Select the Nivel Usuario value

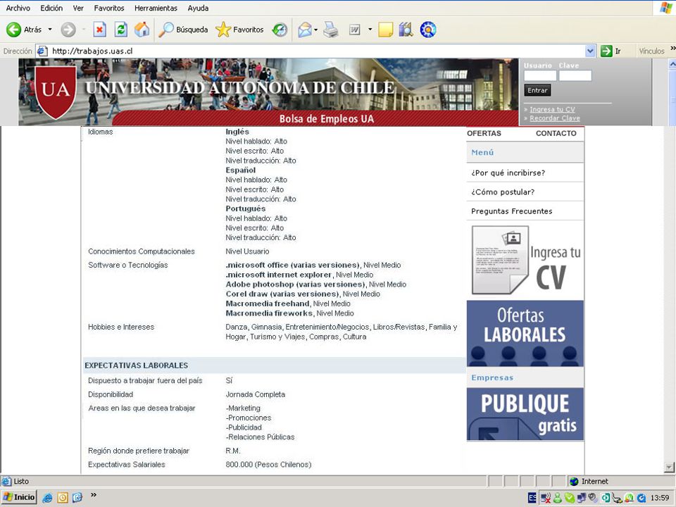[x=247, y=251]
